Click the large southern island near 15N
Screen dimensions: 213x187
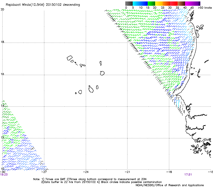pos(91,89)
